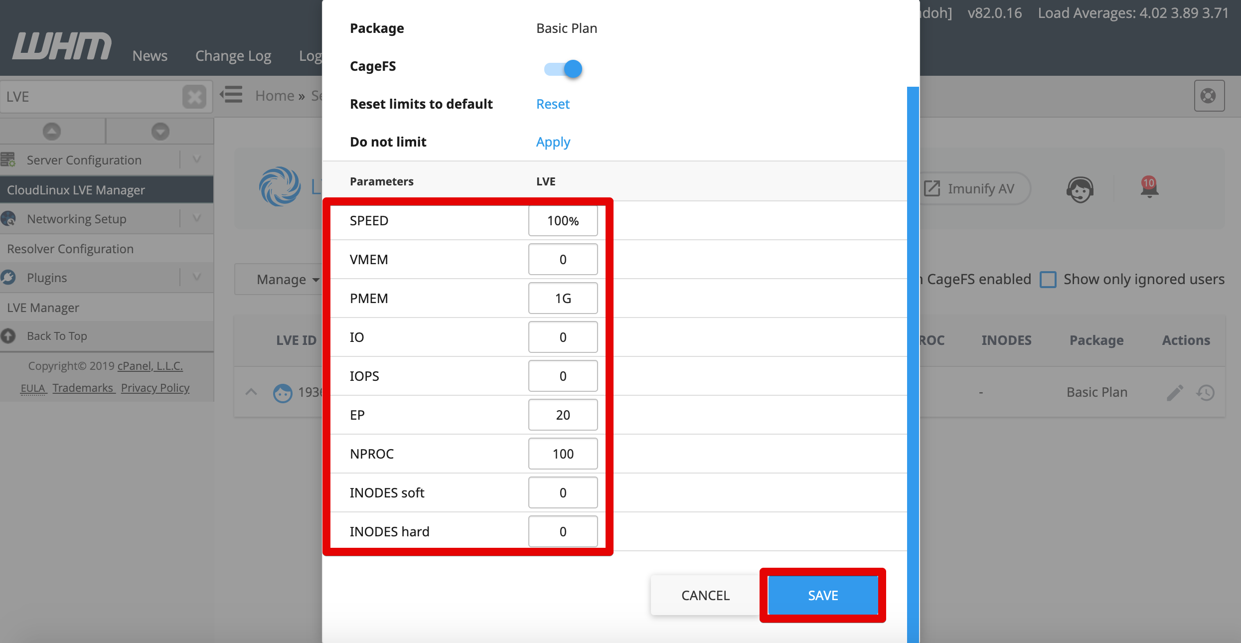Viewport: 1241px width, 643px height.
Task: Open the News menu item
Action: pyautogui.click(x=150, y=56)
